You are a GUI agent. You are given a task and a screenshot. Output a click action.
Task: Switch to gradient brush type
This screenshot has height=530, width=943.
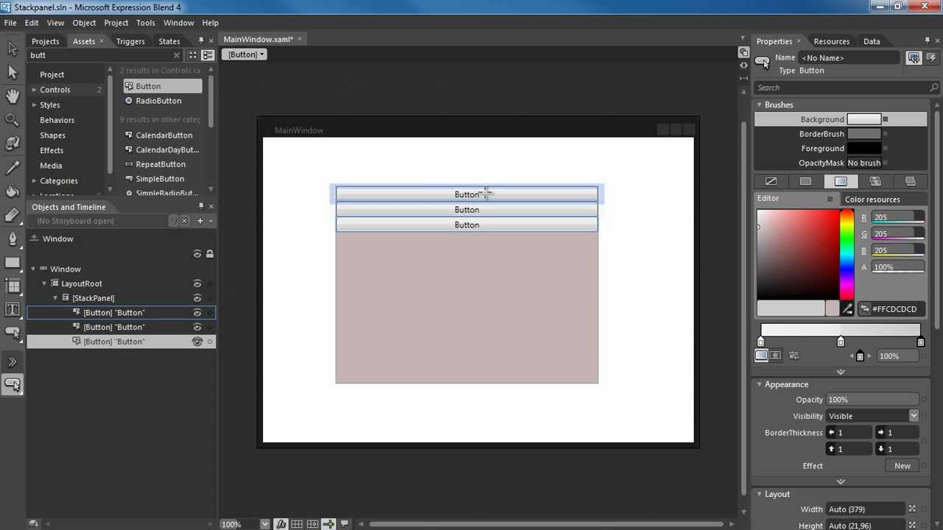click(x=841, y=181)
